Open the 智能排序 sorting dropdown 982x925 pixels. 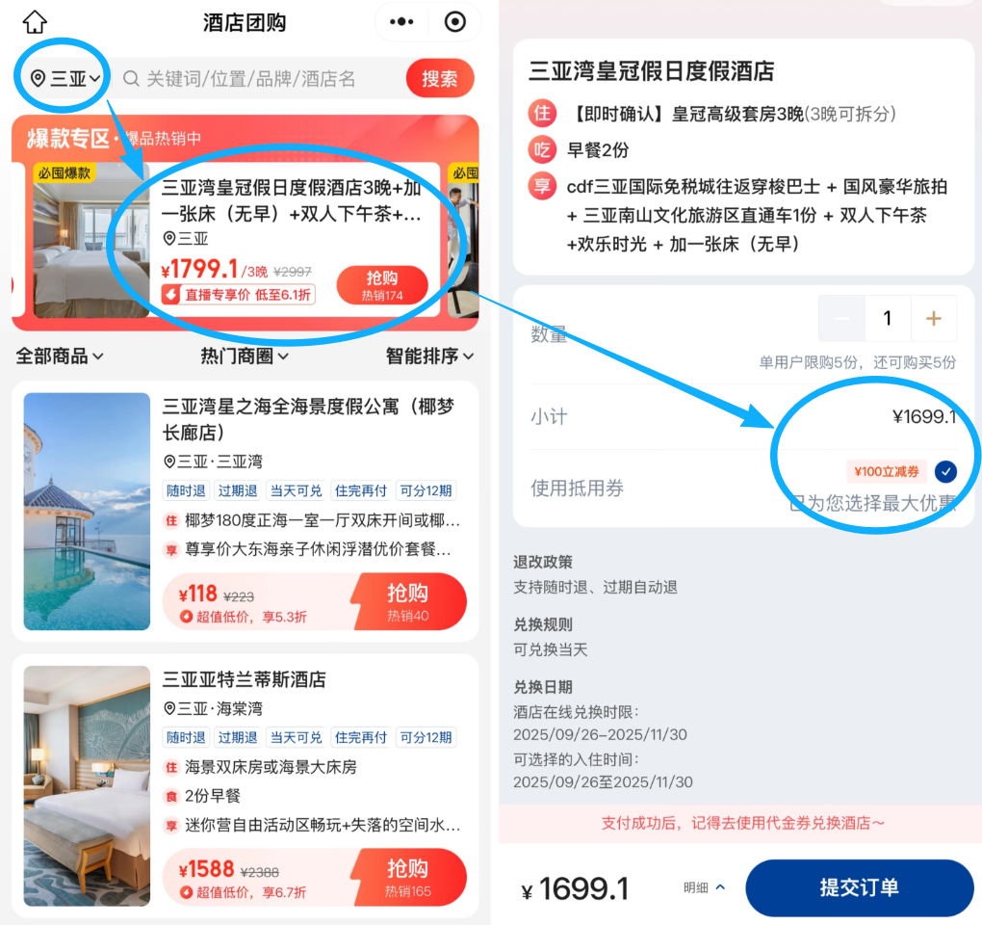pyautogui.click(x=429, y=356)
